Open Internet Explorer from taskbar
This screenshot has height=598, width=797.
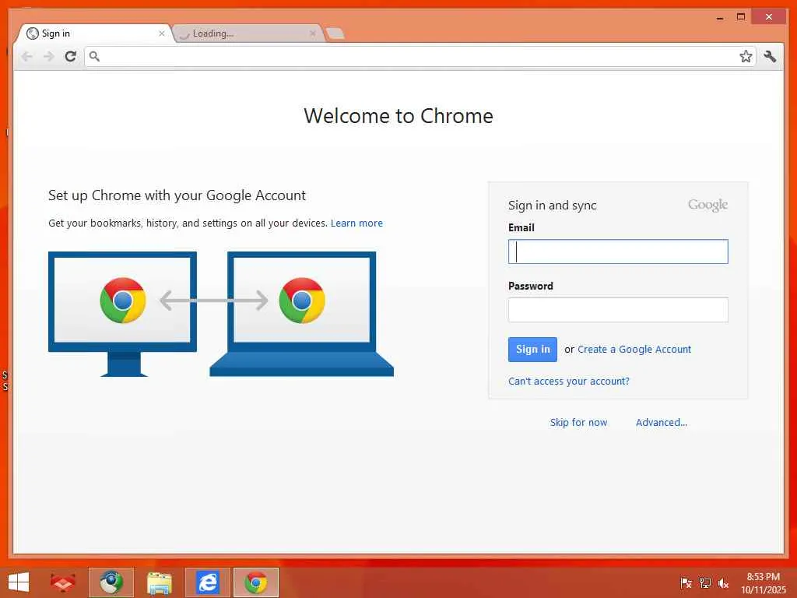(x=207, y=582)
